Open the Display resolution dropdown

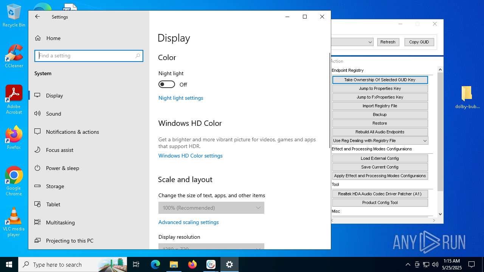[x=211, y=246]
